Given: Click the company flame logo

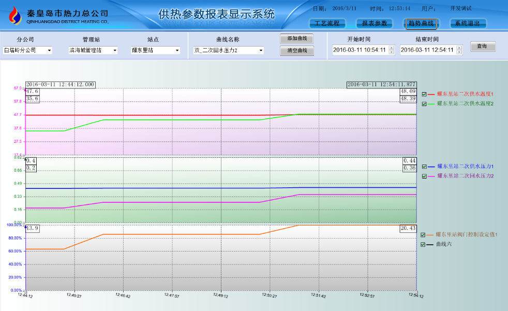Looking at the screenshot, I should [x=15, y=16].
